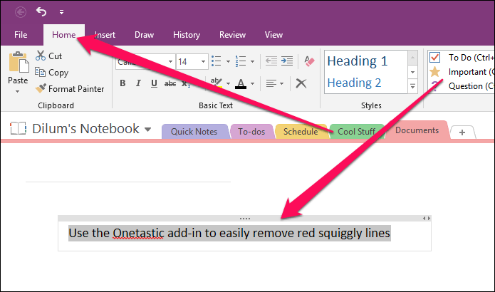This screenshot has height=292, width=495.
Task: Apply underline to selected text
Action: pyautogui.click(x=154, y=83)
